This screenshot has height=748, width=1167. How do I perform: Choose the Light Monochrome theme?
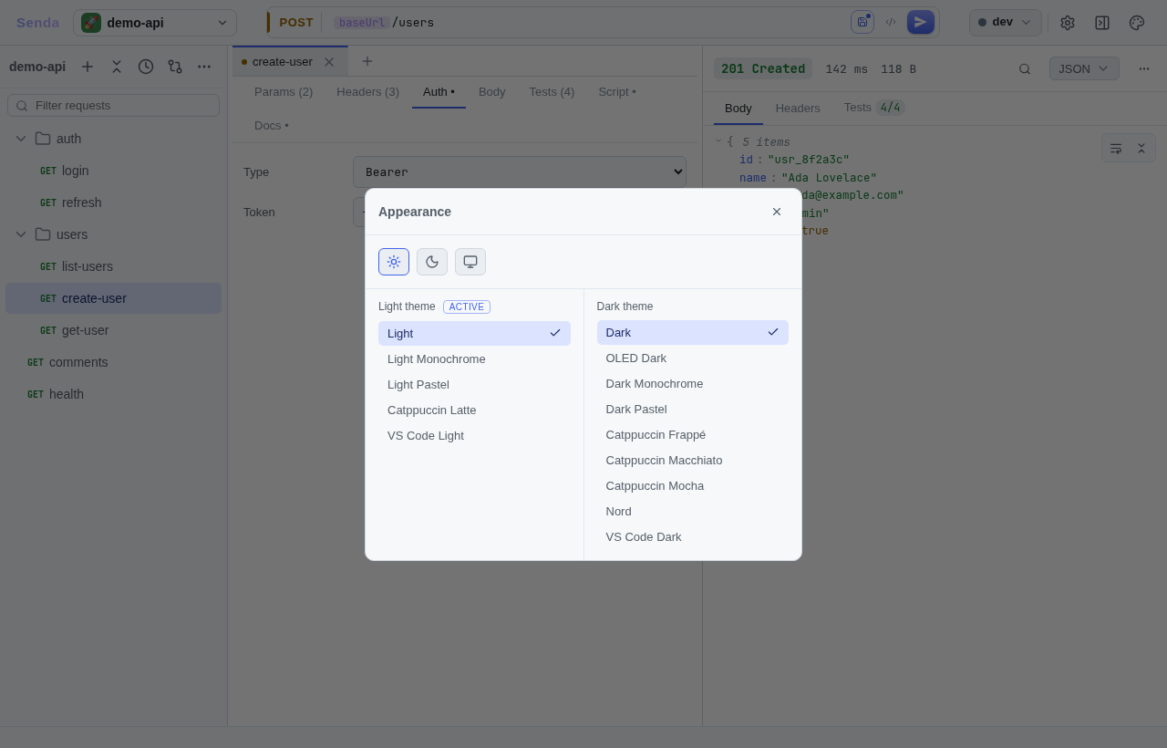(x=474, y=359)
